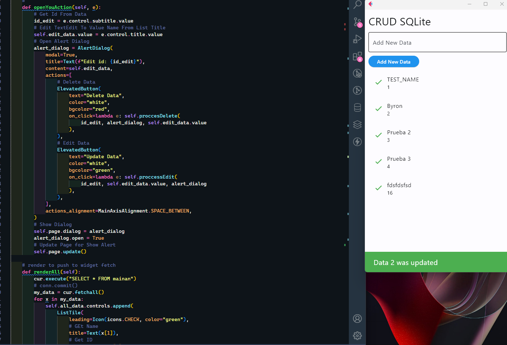Open the layered stack sidebar icon
Screen dimensions: 507x345
pos(357,125)
